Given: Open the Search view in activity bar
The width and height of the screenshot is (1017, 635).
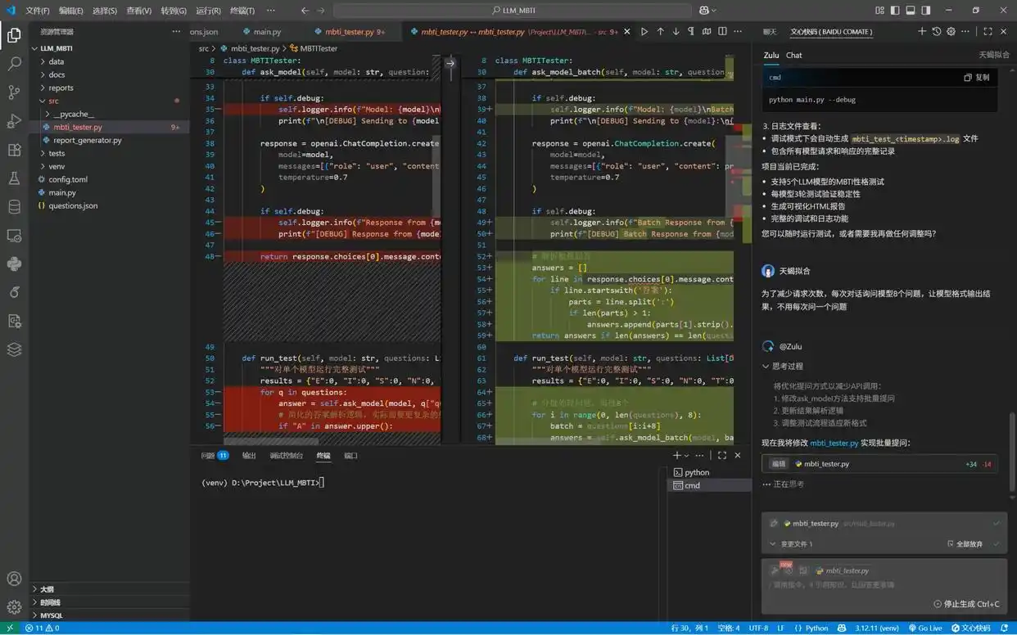Looking at the screenshot, I should [x=14, y=63].
